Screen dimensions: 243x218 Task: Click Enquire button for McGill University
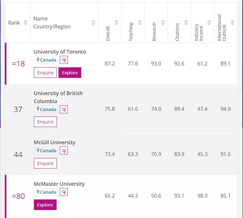45,163
